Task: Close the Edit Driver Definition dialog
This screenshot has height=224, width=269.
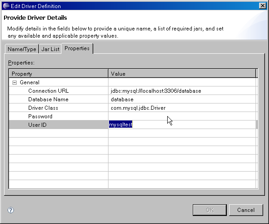Action: click(x=262, y=6)
